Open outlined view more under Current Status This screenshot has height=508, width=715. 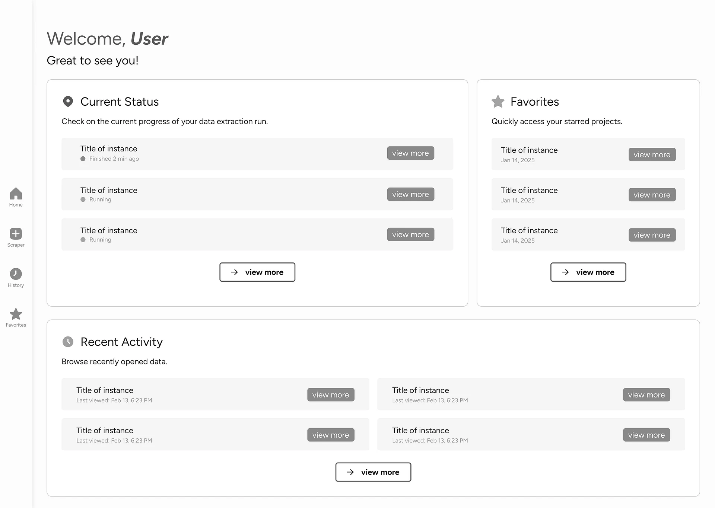257,272
